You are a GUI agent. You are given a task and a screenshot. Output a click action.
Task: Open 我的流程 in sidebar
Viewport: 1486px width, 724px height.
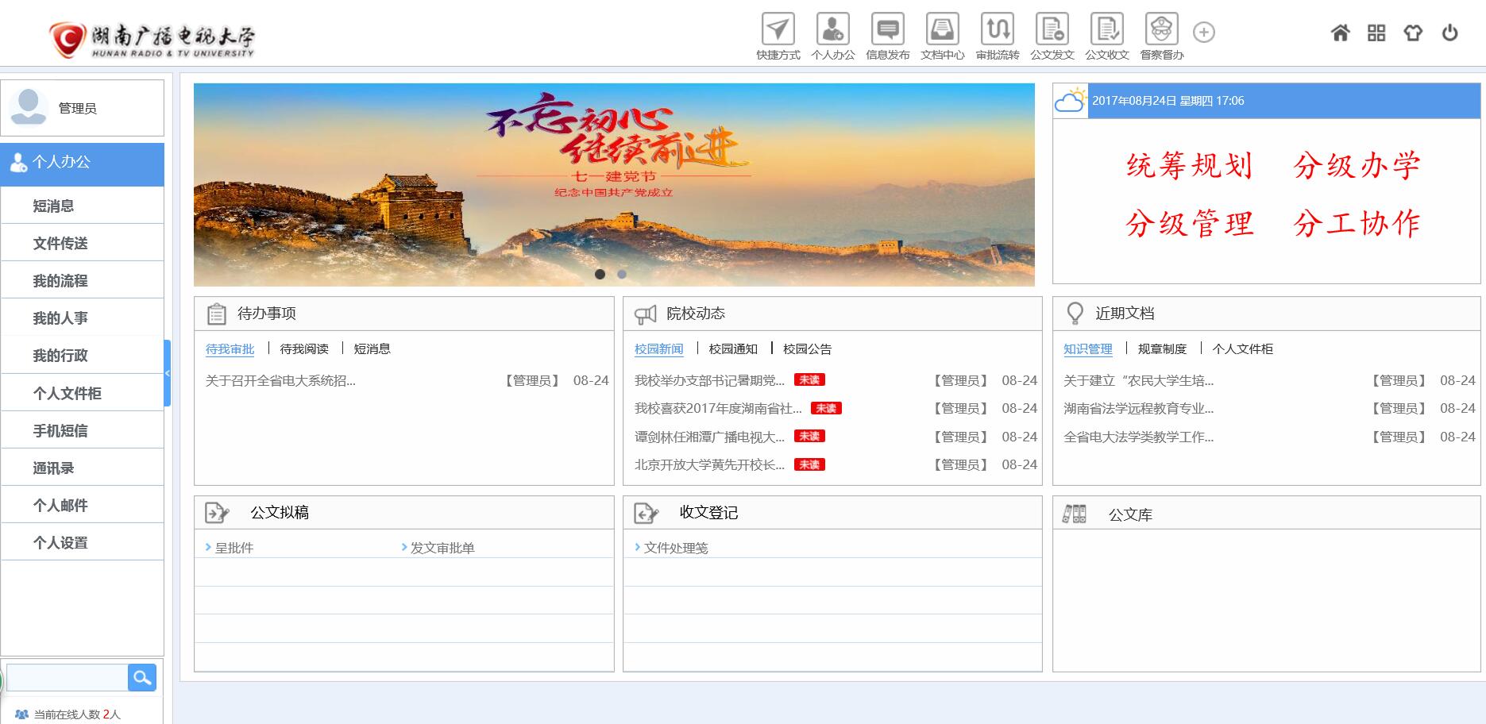83,280
